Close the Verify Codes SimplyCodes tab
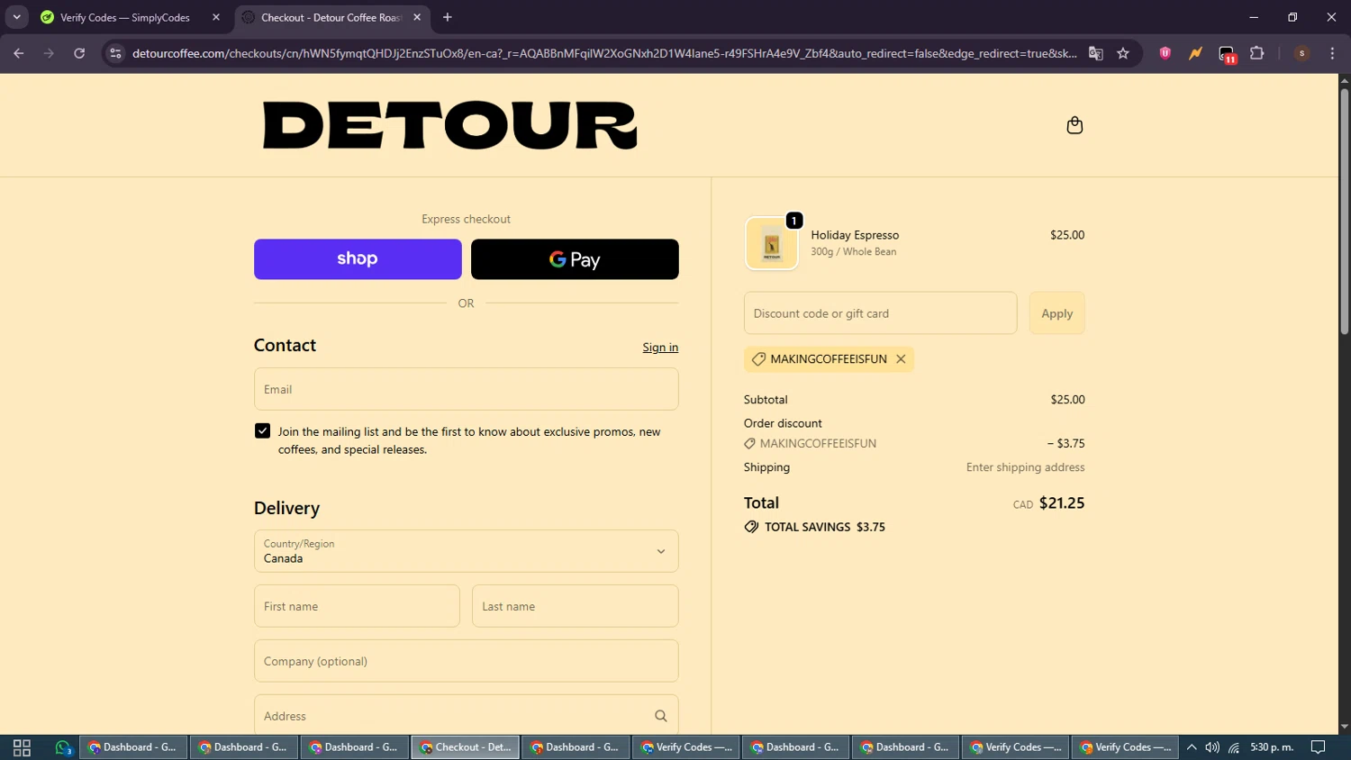This screenshot has height=760, width=1351. [216, 17]
